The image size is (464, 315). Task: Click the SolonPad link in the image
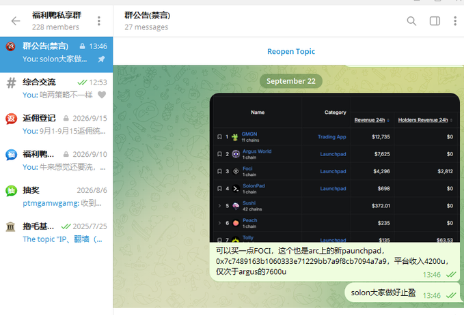(x=254, y=185)
